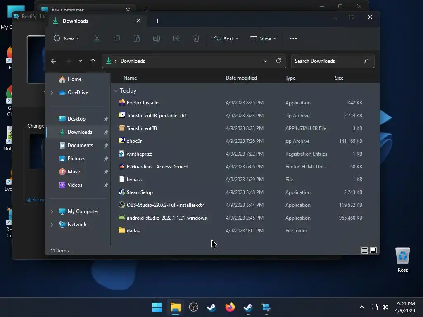
Task: Select TranslucentTB-portable-x64 file name
Action: 157,116
